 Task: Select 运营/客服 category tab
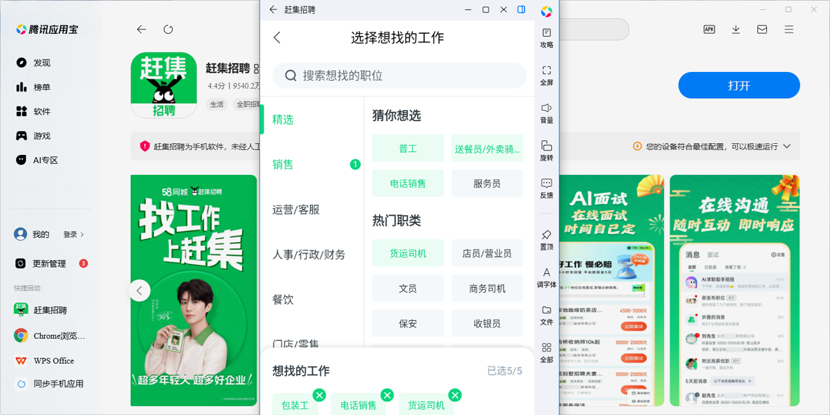pyautogui.click(x=296, y=210)
